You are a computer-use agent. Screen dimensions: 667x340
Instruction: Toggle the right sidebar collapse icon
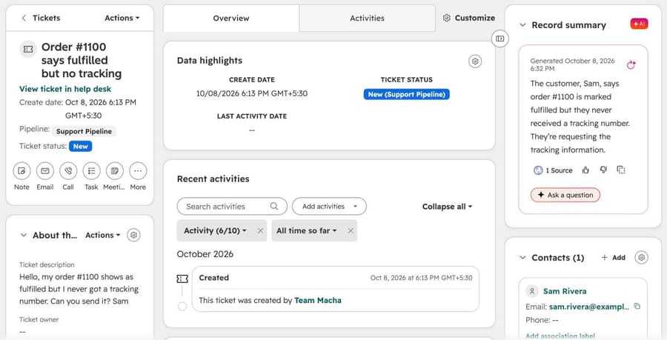[x=500, y=39]
